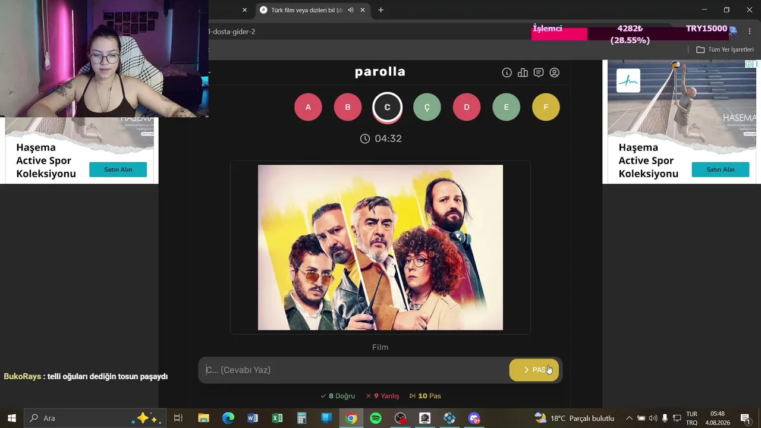Click the Satın Alın button in left ad

[x=118, y=169]
